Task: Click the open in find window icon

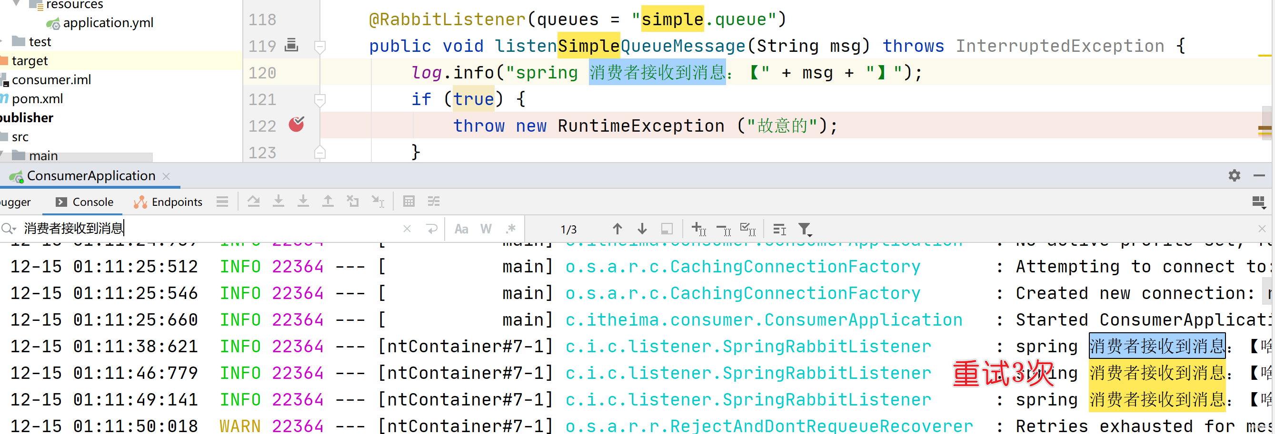Action: click(667, 229)
